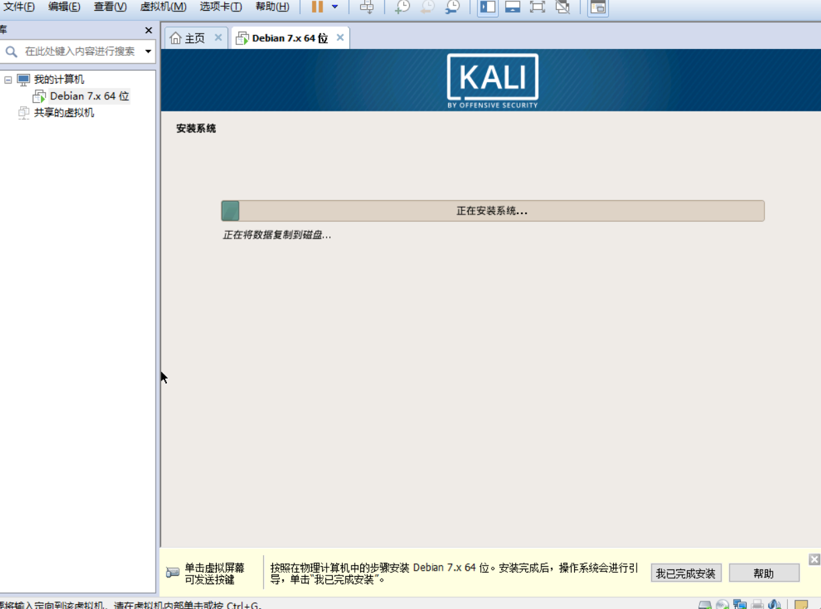Open snapshot manager clock-wrench icon
This screenshot has width=821, height=609.
tap(453, 7)
